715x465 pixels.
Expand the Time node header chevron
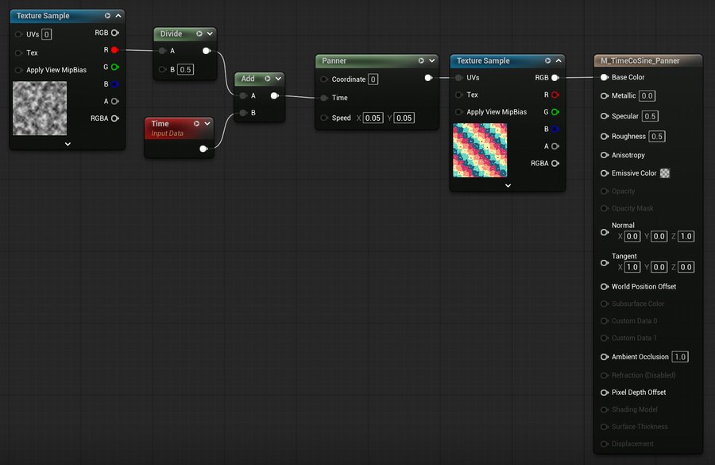(x=207, y=124)
